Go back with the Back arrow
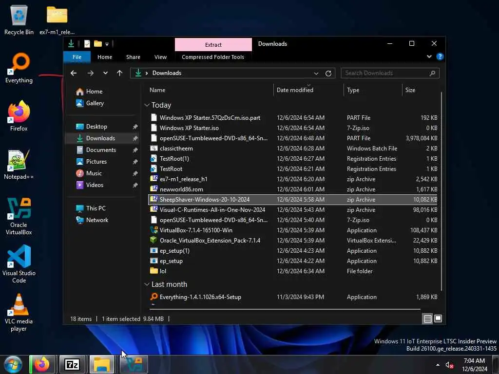Image resolution: width=499 pixels, height=374 pixels. click(74, 73)
